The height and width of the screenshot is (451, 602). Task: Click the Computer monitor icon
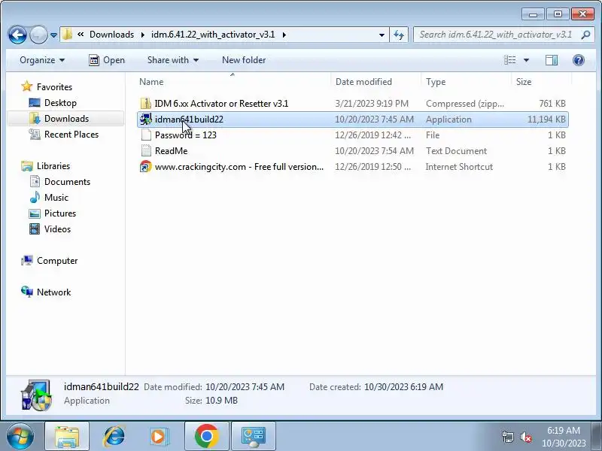[x=27, y=261]
